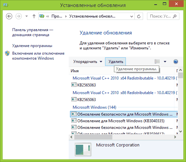Click into the search field Поиск
Image resolution: width=186 pixels, height=162 pixels.
point(163,16)
